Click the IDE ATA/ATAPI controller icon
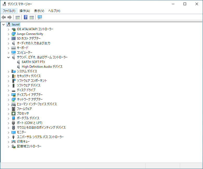 click(14, 29)
